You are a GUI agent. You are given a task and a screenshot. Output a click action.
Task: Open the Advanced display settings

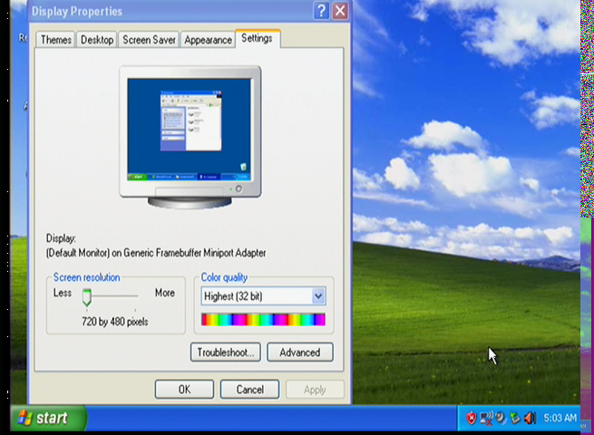coord(300,353)
